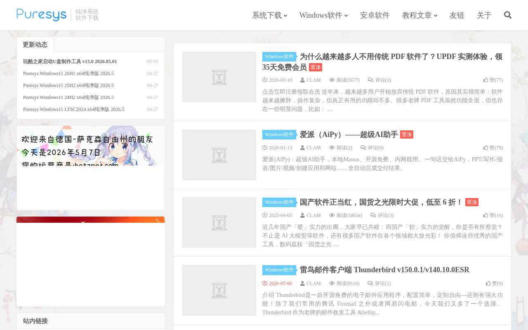The image size is (528, 330).
Task: Click comment icon on Thunderbird article
Action: pyautogui.click(x=370, y=283)
